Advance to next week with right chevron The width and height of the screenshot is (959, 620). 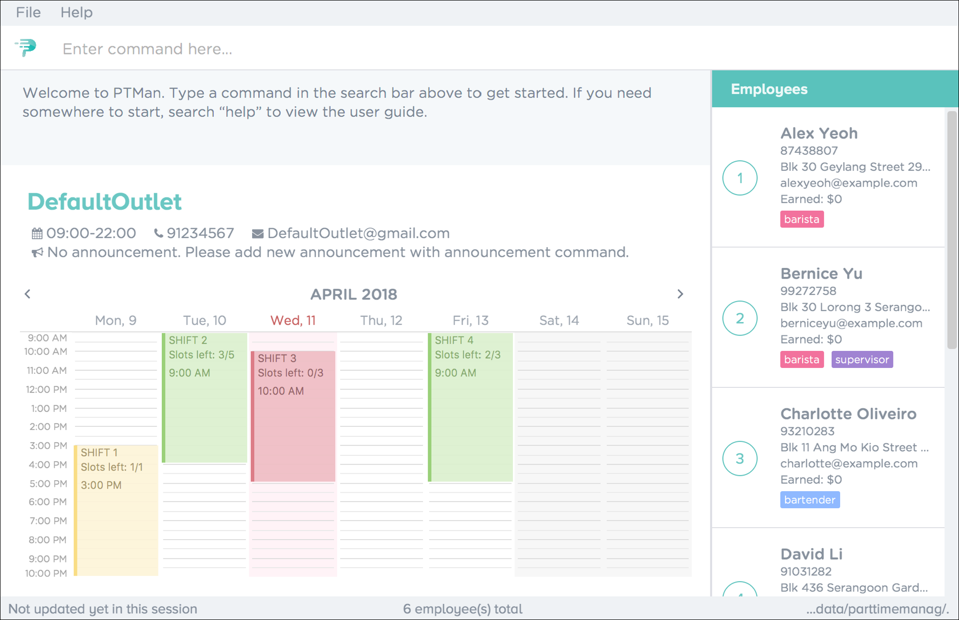(680, 294)
